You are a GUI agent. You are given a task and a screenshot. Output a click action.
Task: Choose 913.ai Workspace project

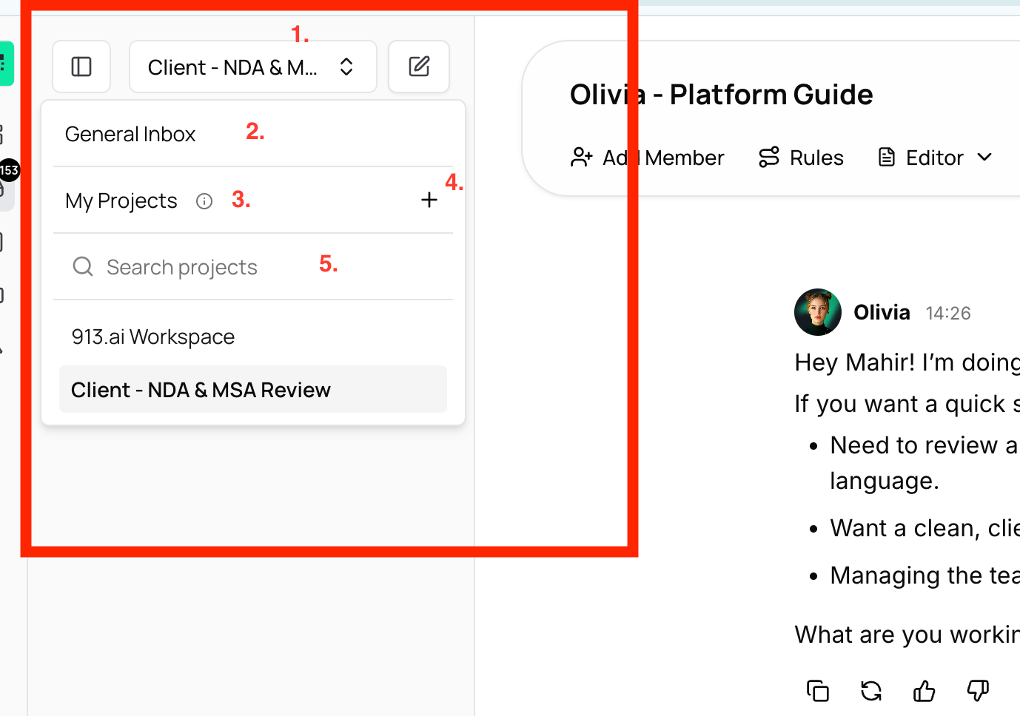[x=153, y=337]
